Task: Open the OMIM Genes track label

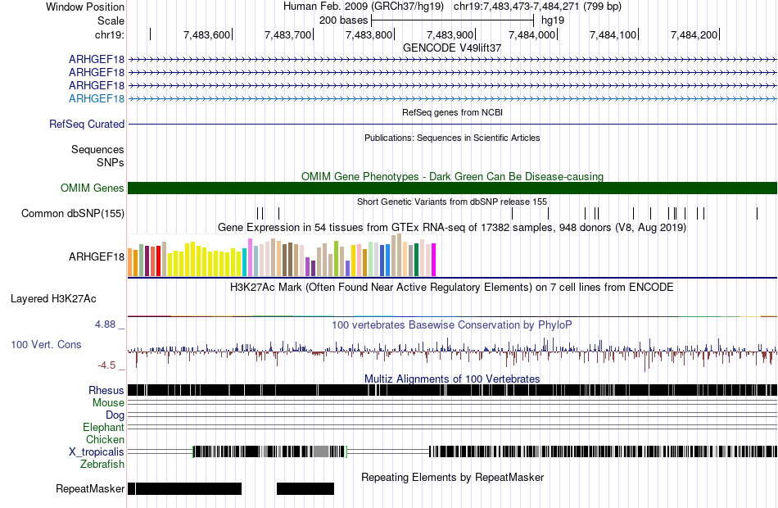Action: (92, 188)
